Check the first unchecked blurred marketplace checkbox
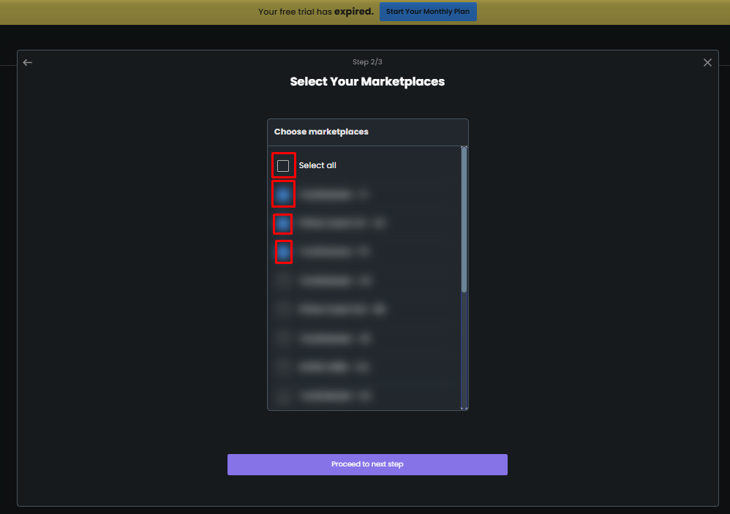Viewport: 730px width, 514px height. click(x=283, y=281)
